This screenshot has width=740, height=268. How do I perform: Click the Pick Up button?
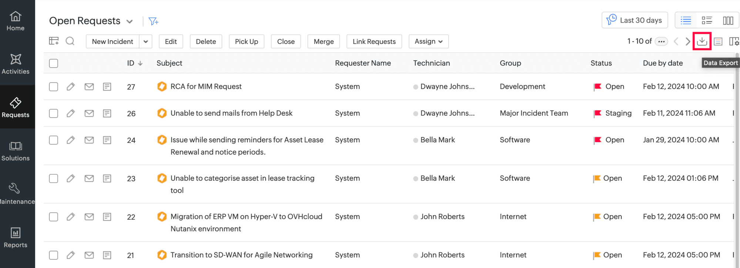[246, 42]
